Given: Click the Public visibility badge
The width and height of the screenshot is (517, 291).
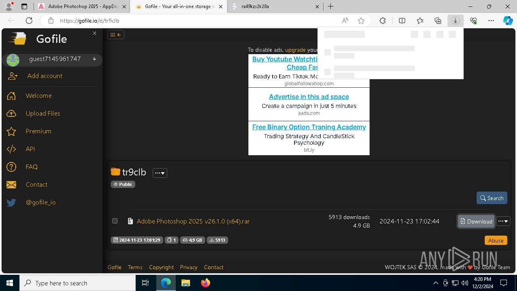Looking at the screenshot, I should 123,184.
